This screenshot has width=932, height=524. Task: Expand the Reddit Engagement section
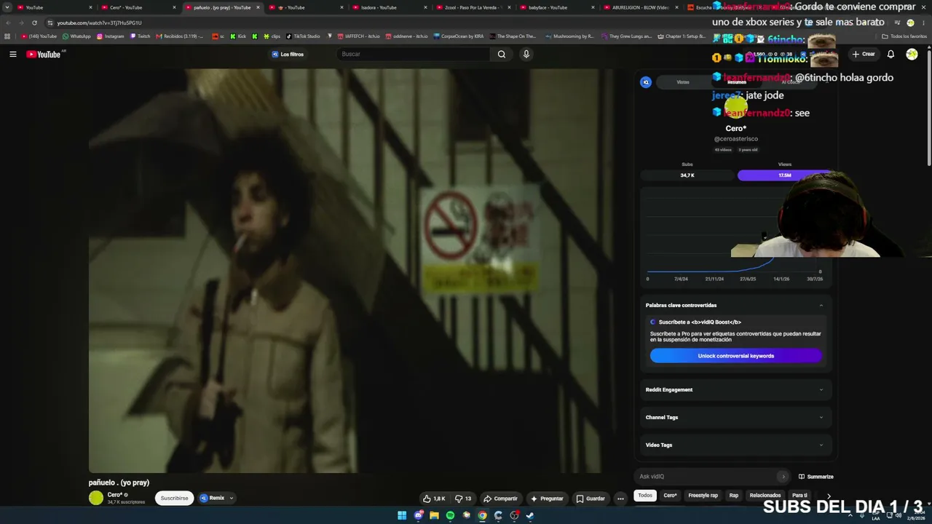(x=821, y=390)
